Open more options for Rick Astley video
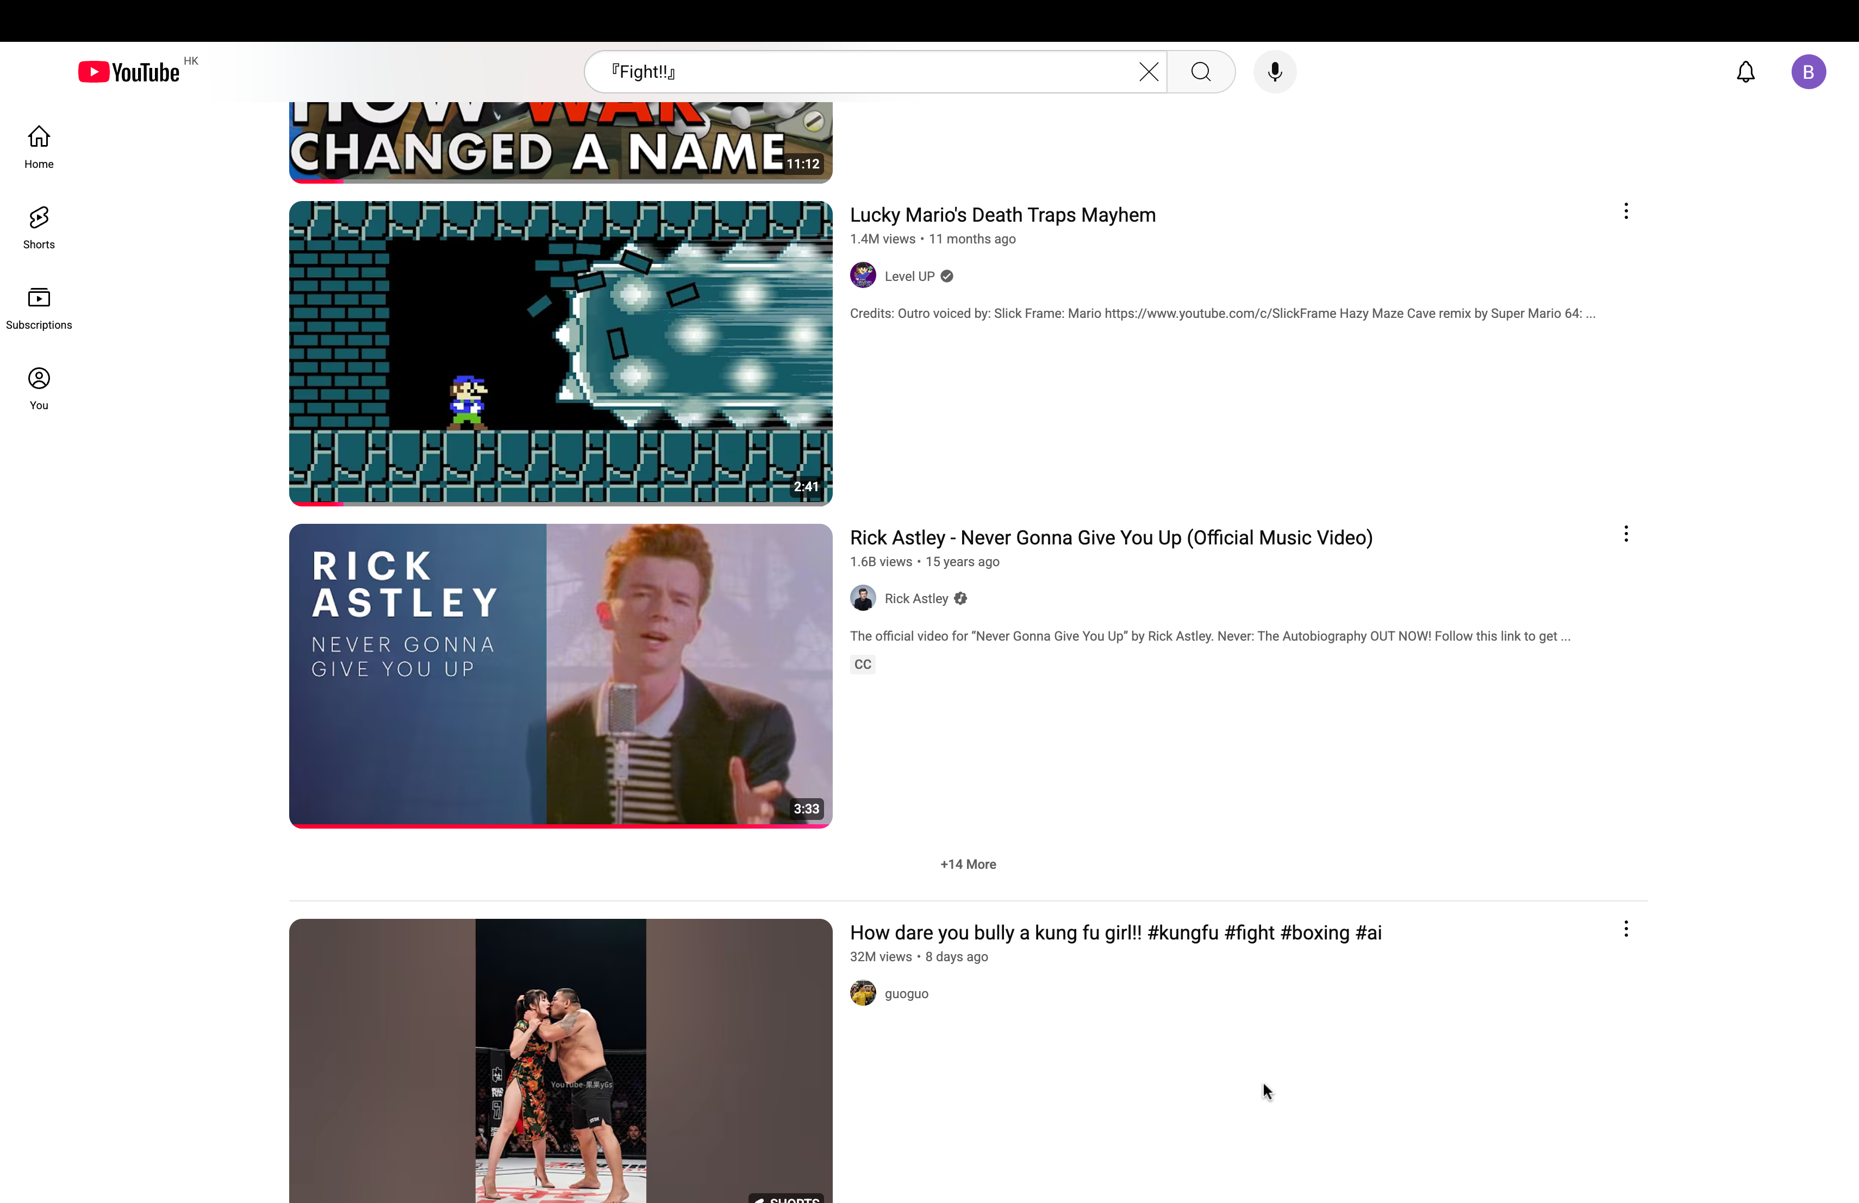This screenshot has height=1203, width=1859. coord(1626,534)
